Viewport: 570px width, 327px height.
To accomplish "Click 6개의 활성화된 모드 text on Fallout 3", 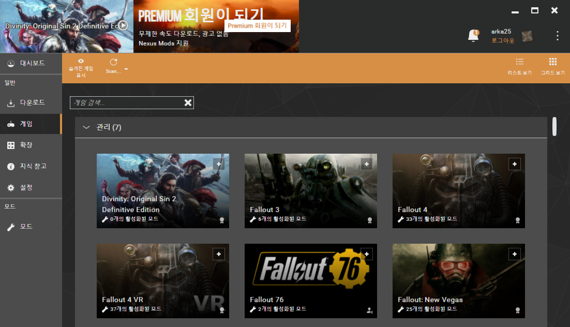I will pos(282,219).
